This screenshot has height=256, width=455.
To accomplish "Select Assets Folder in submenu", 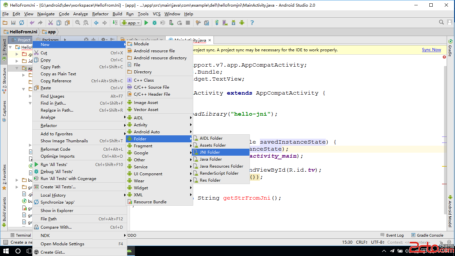I will point(221,145).
